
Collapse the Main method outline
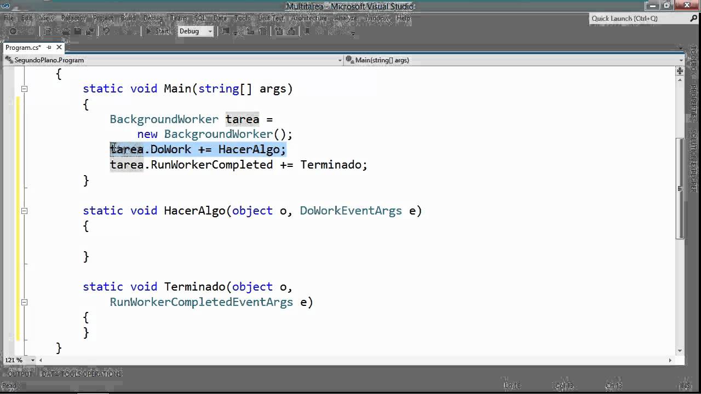[x=24, y=89]
